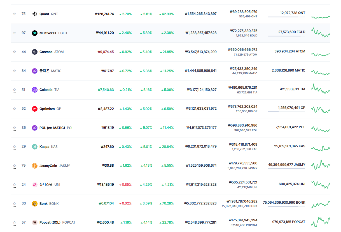The height and width of the screenshot is (232, 341).
Task: Click MultiversX circulating supply progress bar
Action: [x=286, y=36]
